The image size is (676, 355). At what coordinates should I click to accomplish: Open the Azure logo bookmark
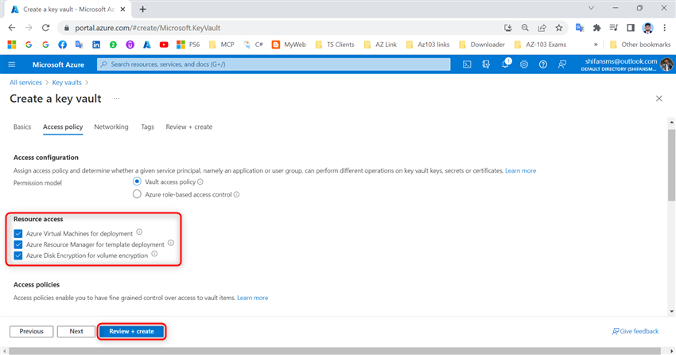point(147,45)
